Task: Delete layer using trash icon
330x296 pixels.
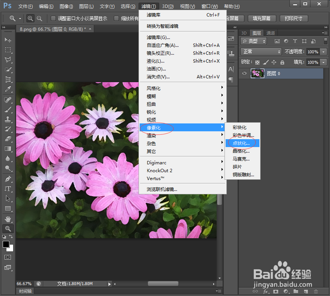Action: (x=316, y=291)
